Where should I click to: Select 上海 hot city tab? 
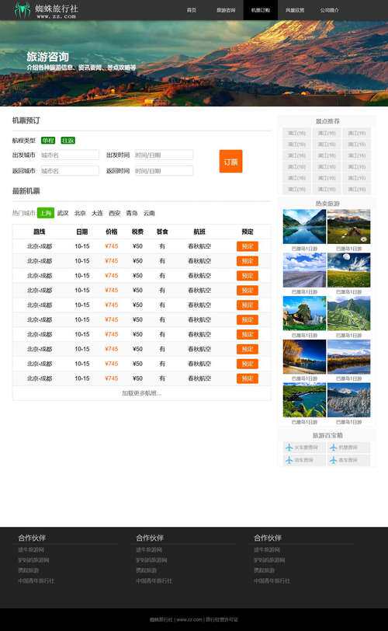point(45,213)
